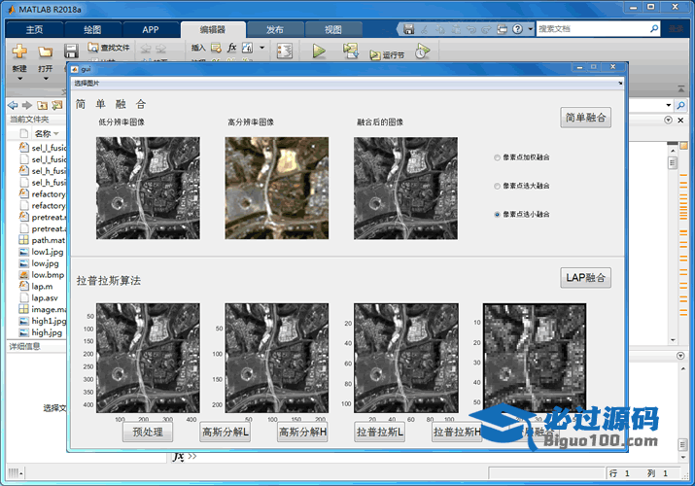Switch to the 主页 tab
Screen dimensions: 695x486
34,30
